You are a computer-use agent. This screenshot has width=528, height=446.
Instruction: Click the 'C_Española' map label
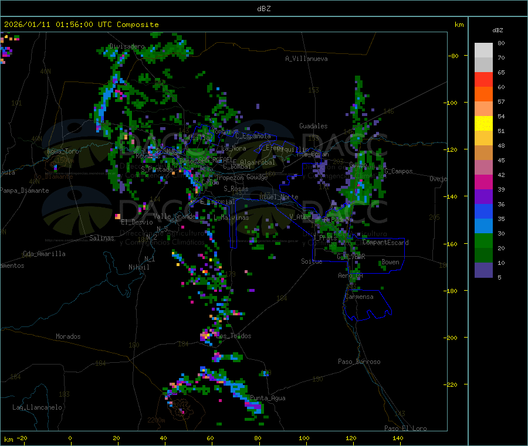253,136
